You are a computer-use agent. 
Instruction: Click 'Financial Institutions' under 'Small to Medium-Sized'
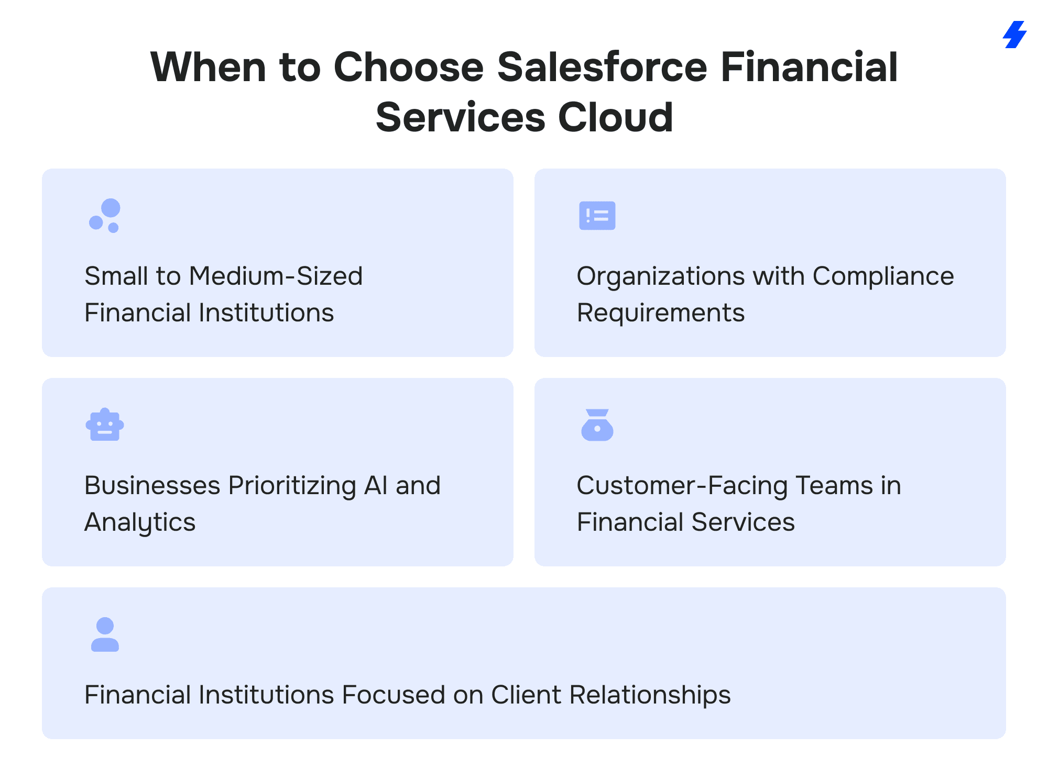point(209,313)
